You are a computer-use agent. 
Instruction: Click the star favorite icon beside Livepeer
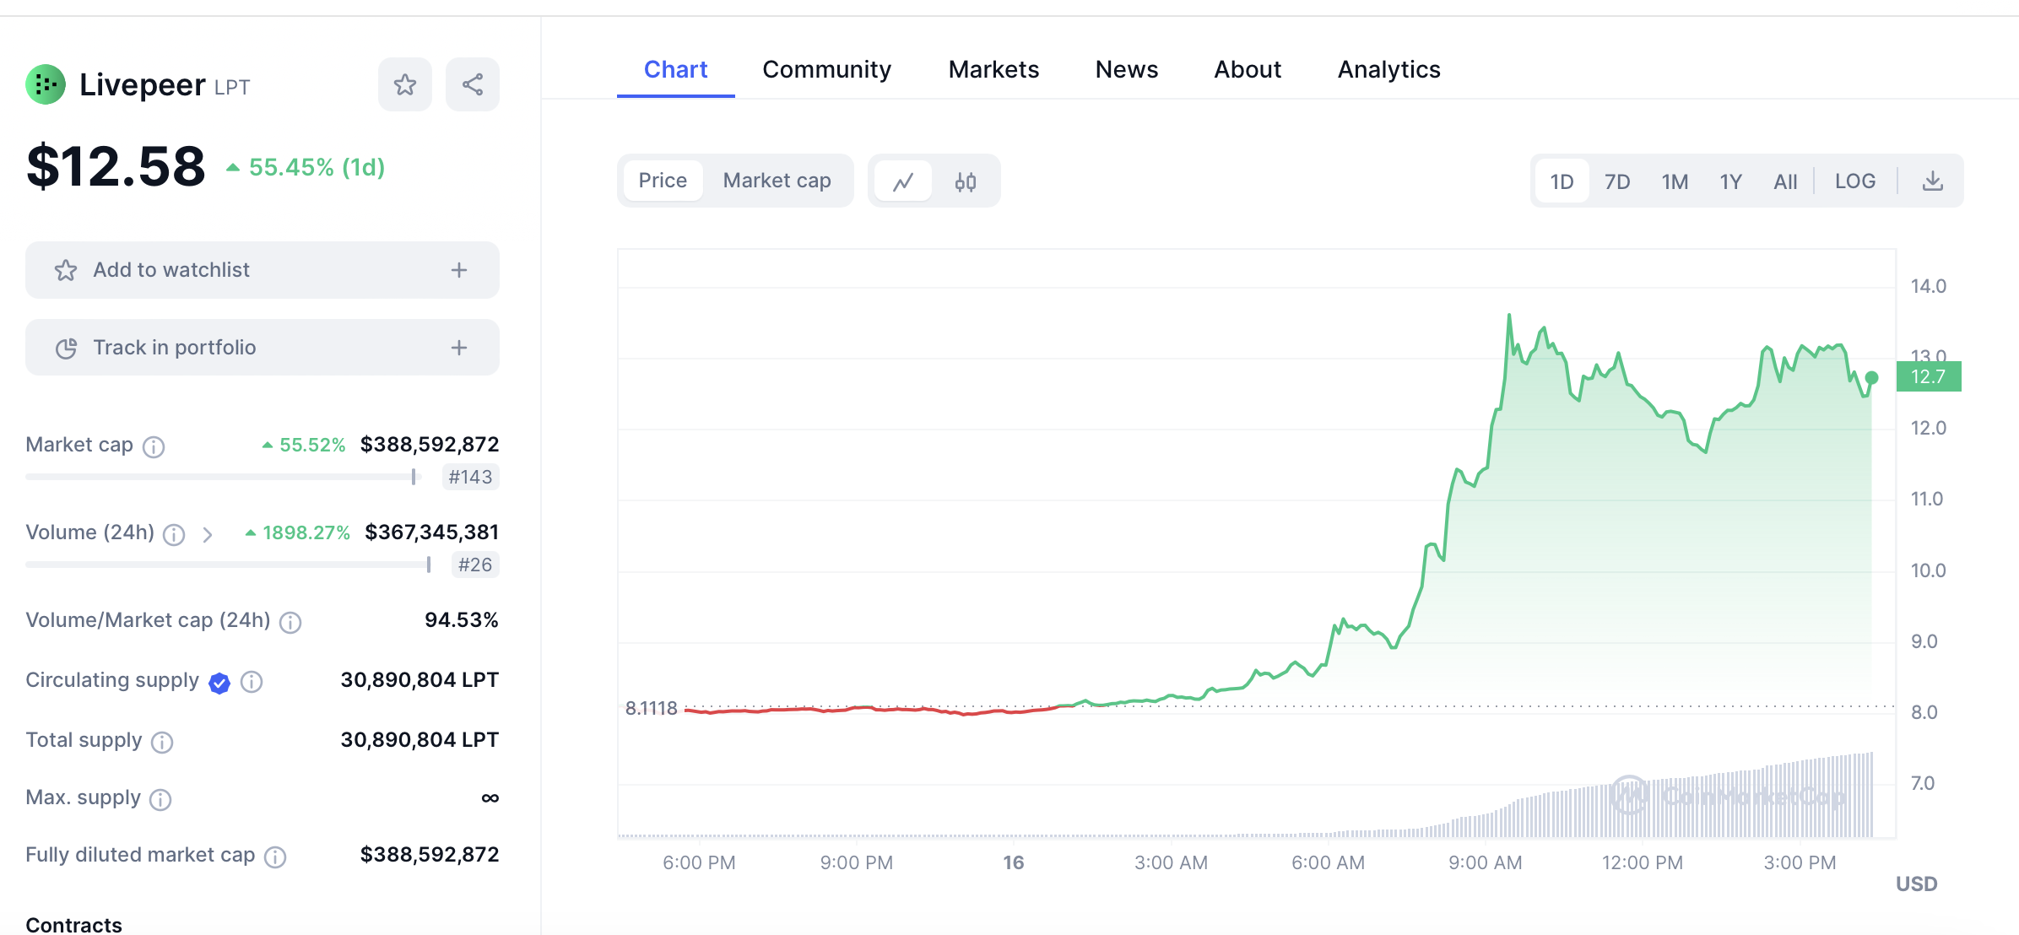pyautogui.click(x=405, y=84)
